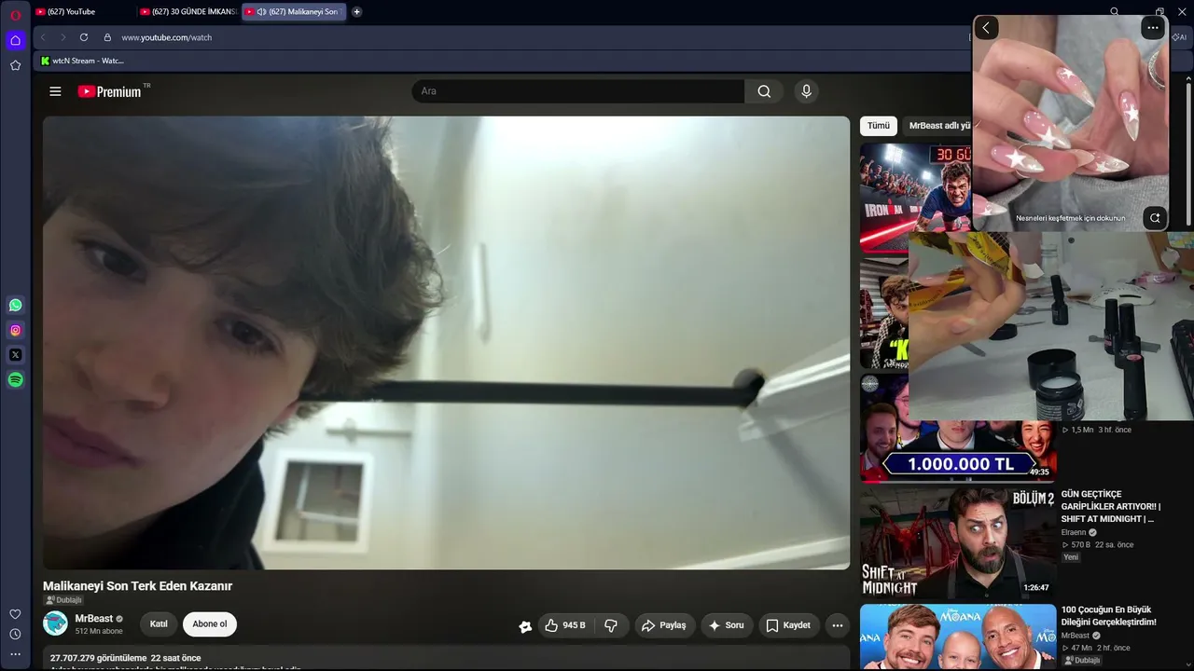
Task: Click the site security padlock icon
Action: [107, 37]
